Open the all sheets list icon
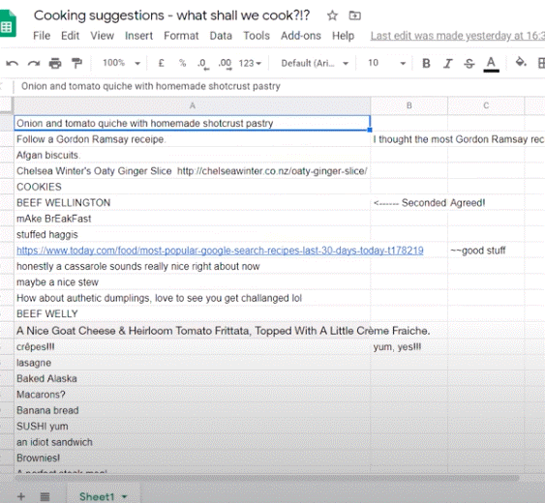The height and width of the screenshot is (503, 545). (45, 497)
